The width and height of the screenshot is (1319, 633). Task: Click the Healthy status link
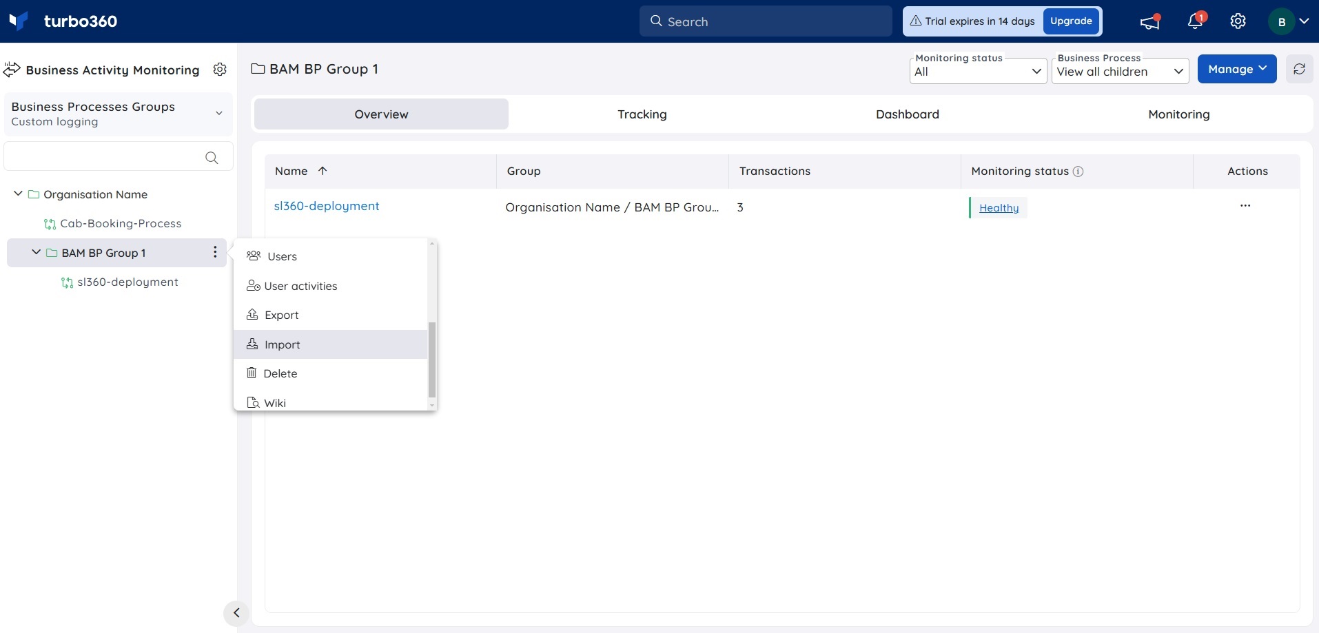(x=999, y=208)
